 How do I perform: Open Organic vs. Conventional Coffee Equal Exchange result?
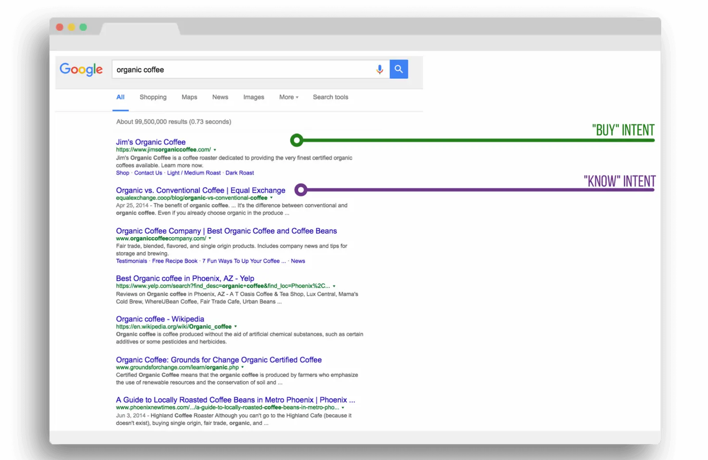pos(200,190)
